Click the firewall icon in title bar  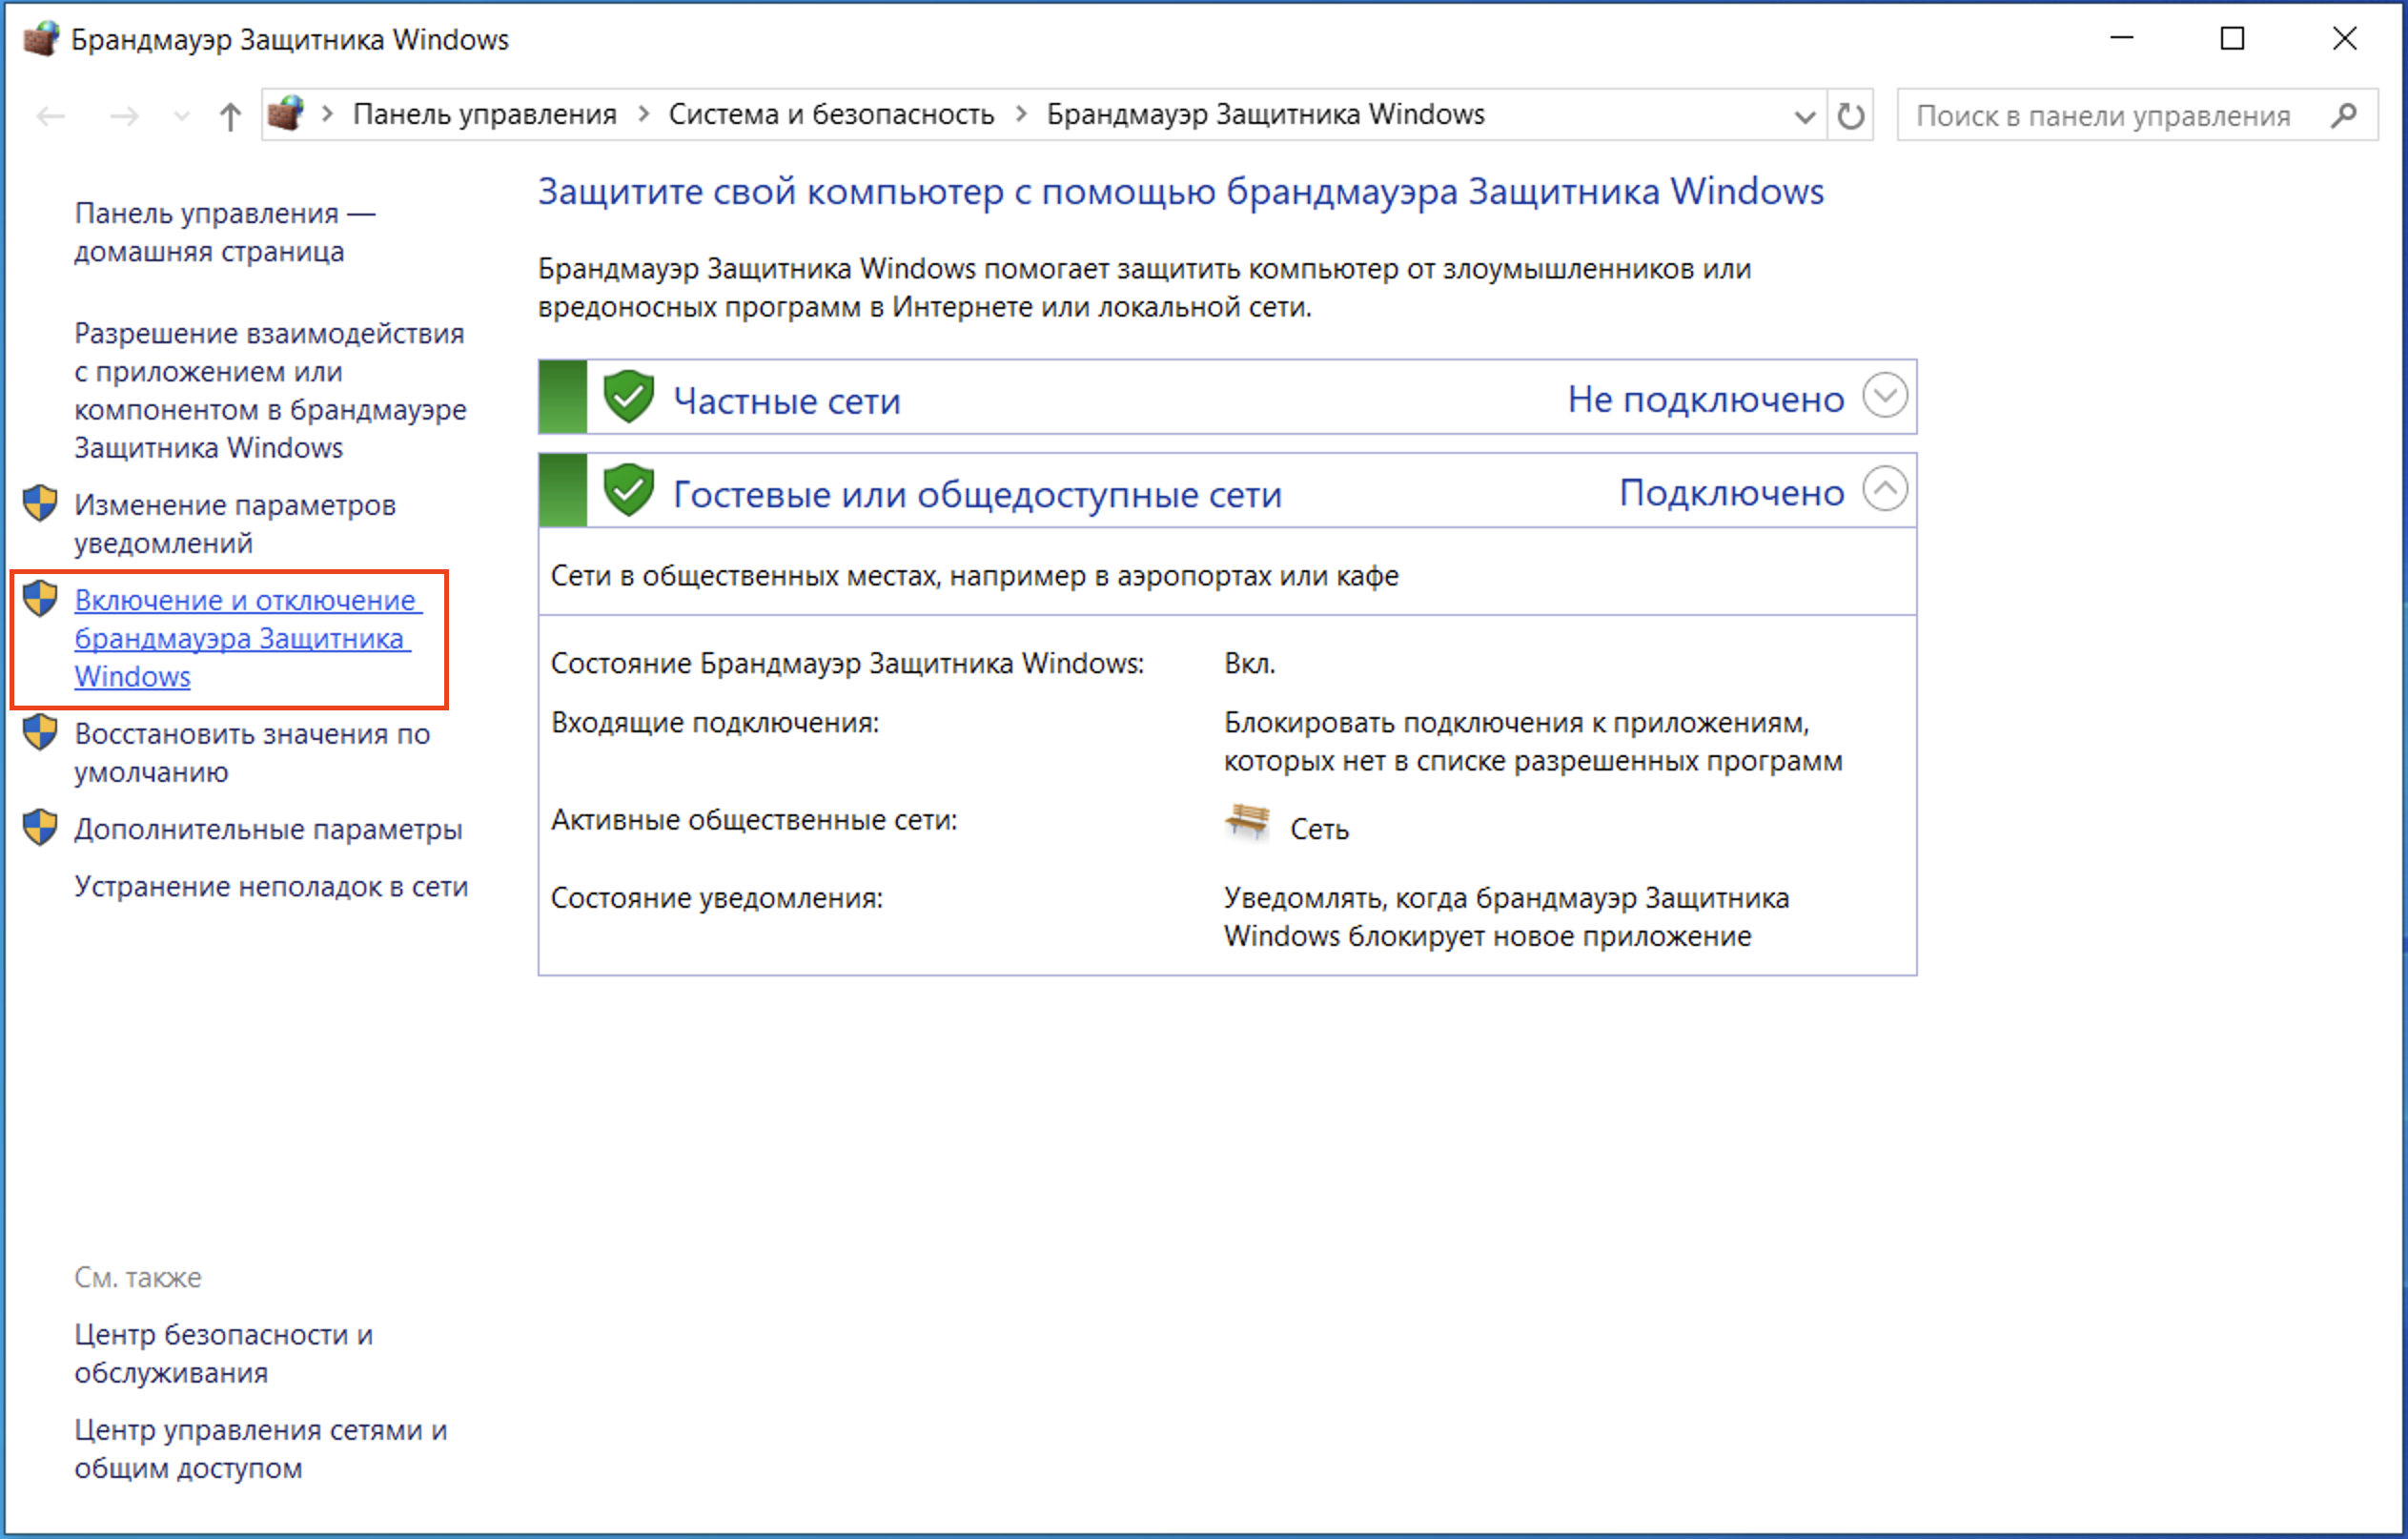pyautogui.click(x=41, y=40)
